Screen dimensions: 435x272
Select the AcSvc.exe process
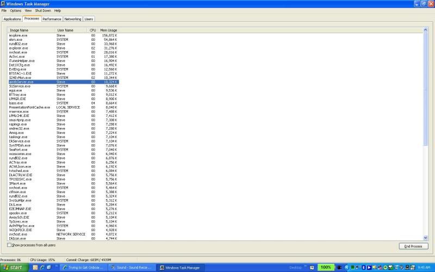(64, 57)
